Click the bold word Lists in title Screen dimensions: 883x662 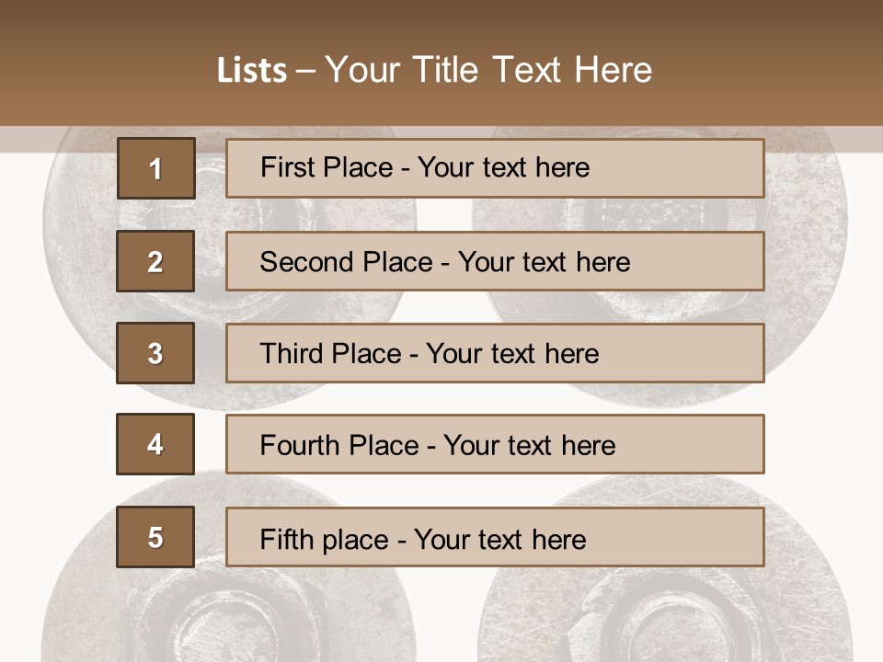[252, 71]
